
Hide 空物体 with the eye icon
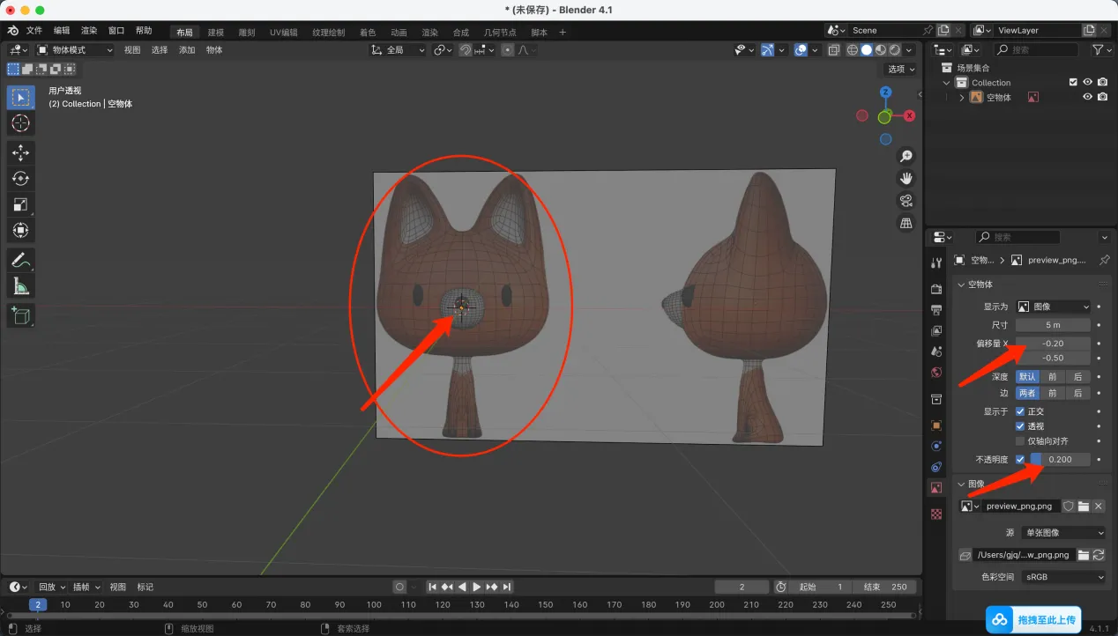click(1087, 97)
